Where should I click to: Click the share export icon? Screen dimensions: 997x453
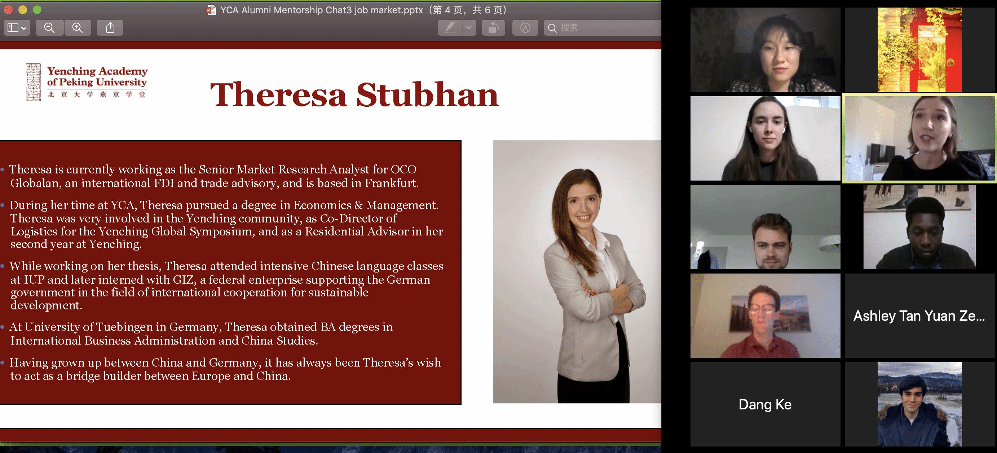point(110,28)
